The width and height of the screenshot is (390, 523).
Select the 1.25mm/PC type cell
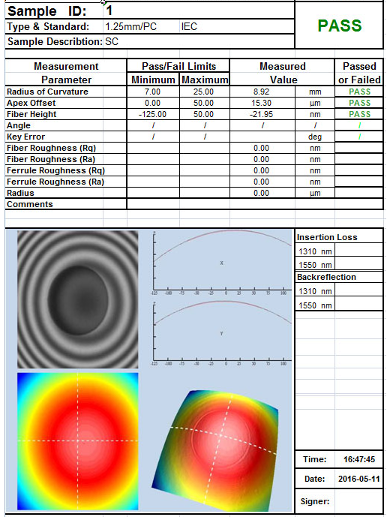pos(141,26)
